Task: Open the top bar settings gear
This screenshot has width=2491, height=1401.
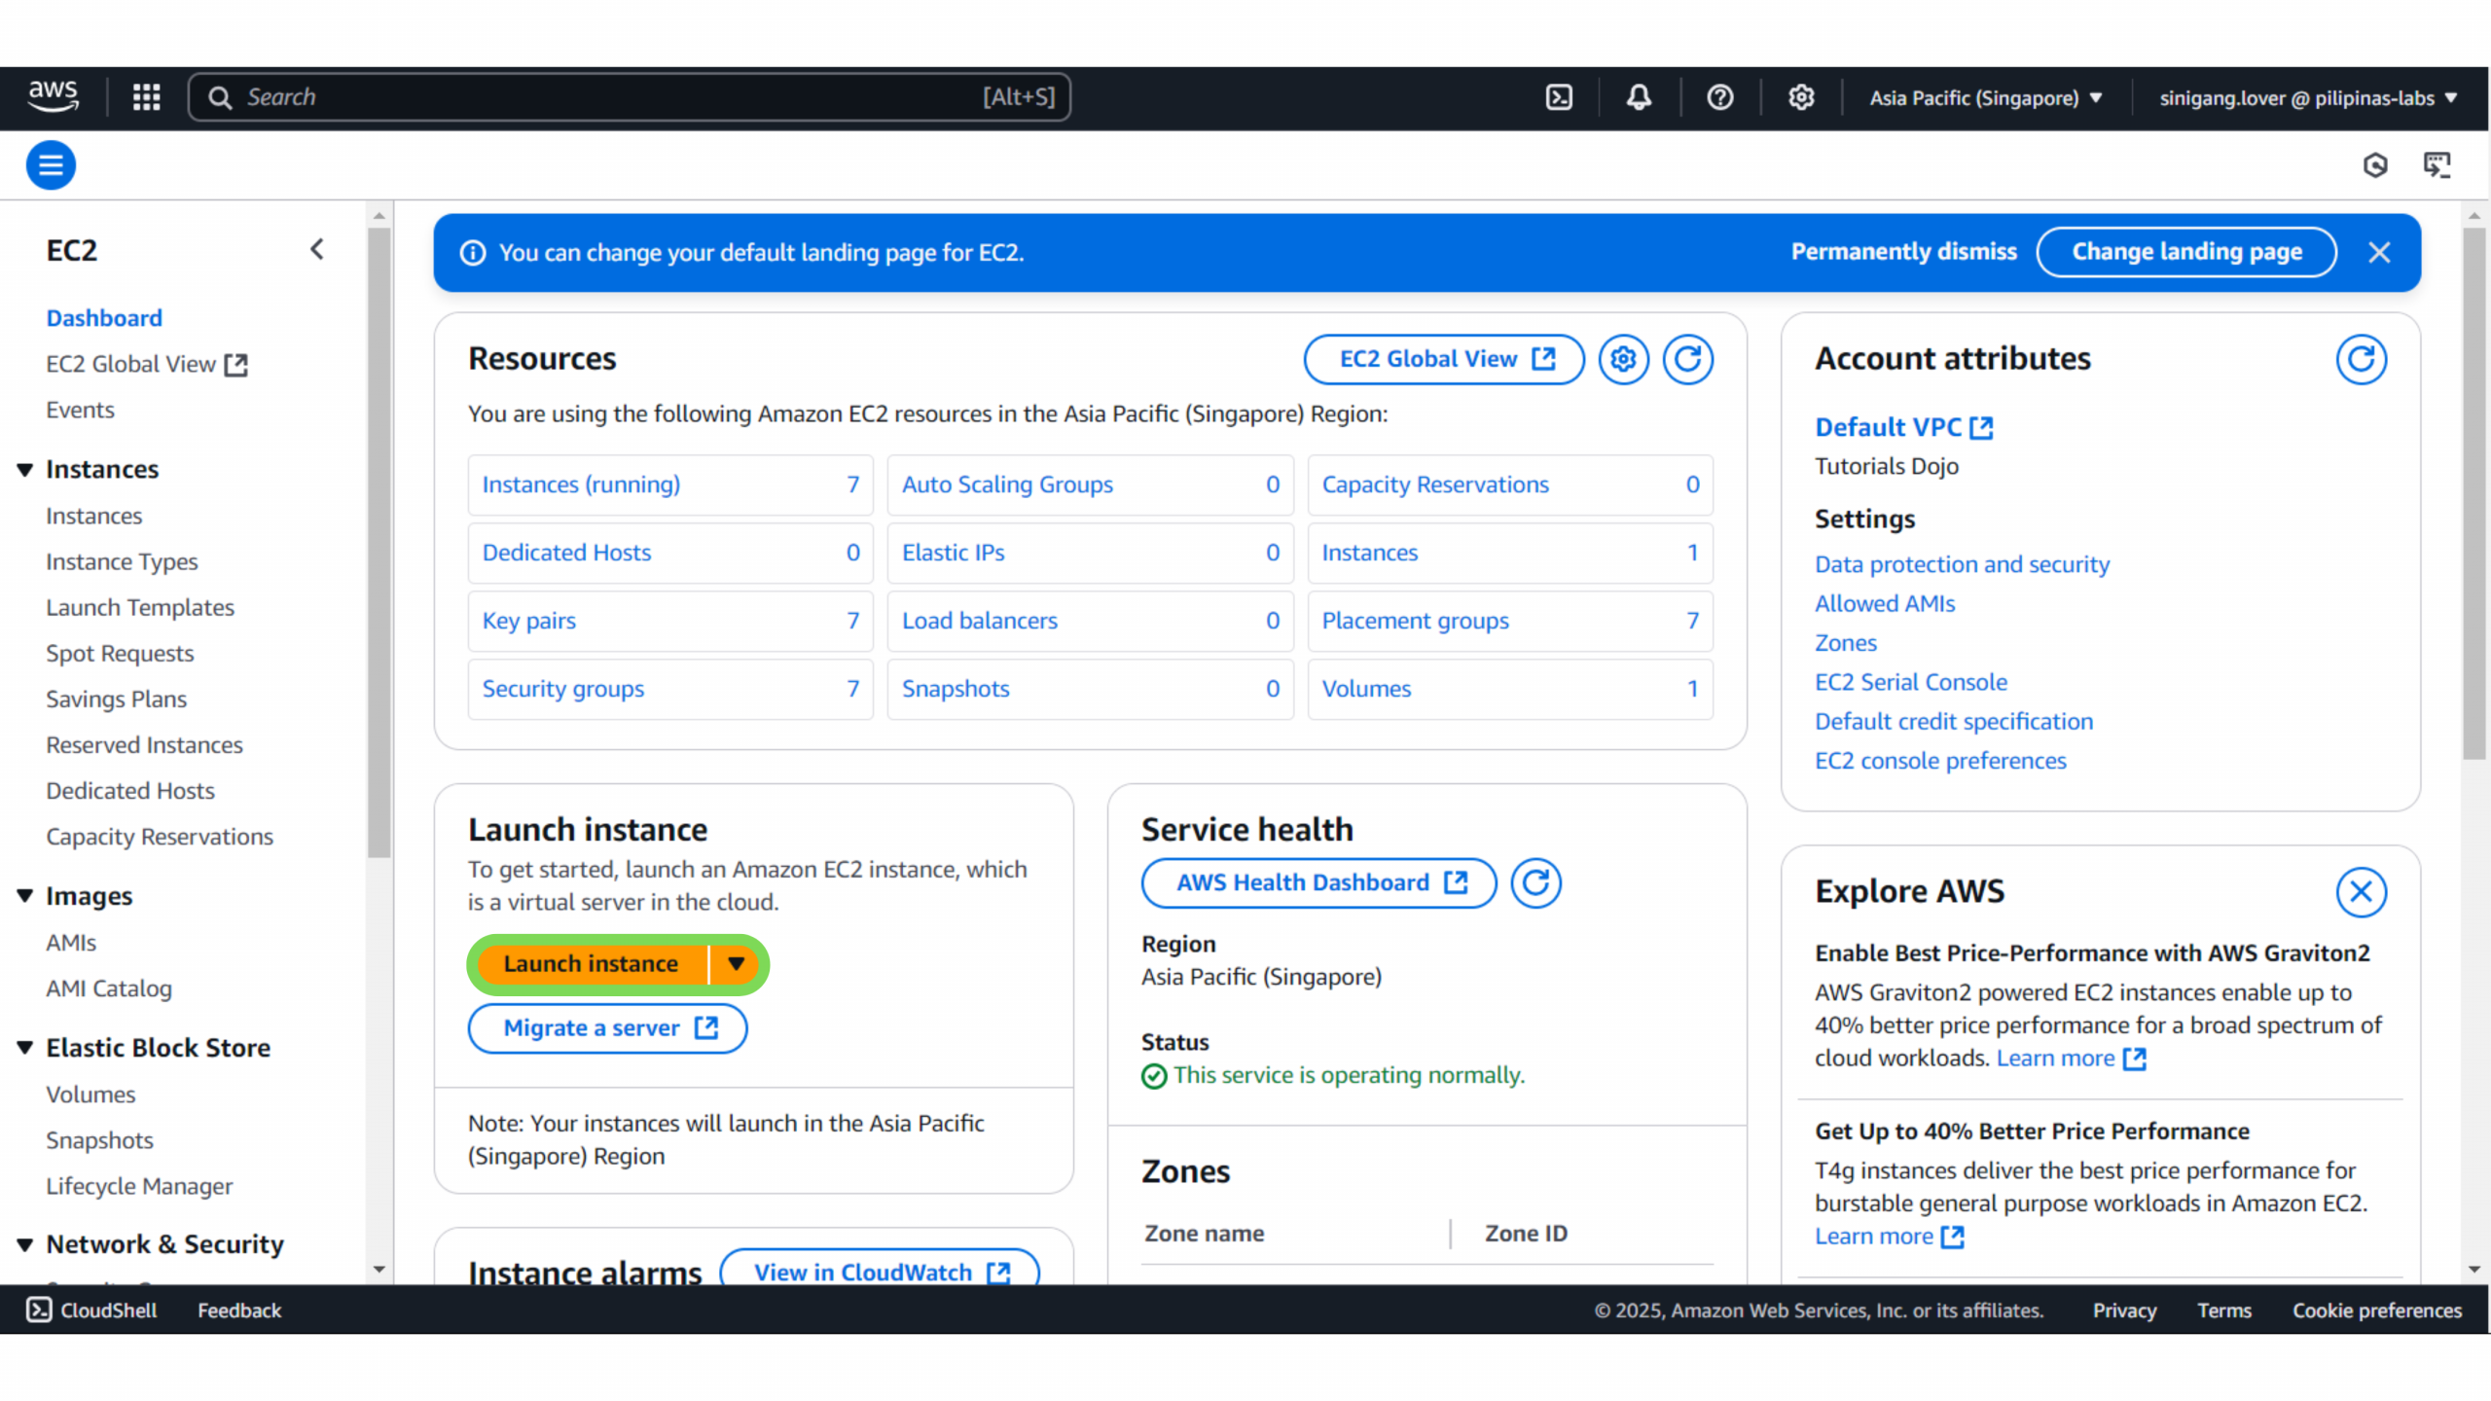Action: tap(1801, 97)
